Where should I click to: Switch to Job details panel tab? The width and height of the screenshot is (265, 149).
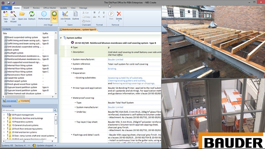10,101
